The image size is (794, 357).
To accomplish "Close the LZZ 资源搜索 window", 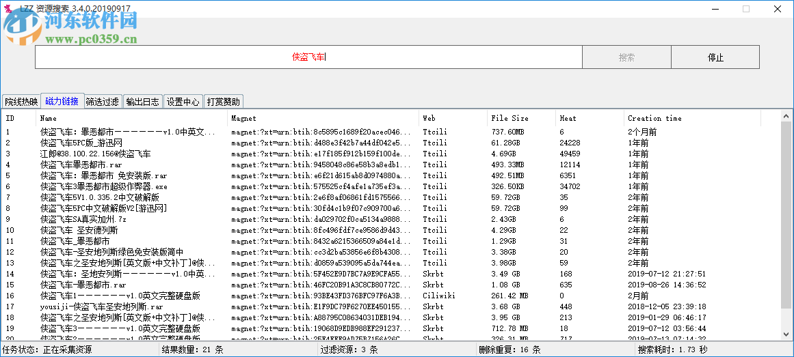I will coord(778,9).
